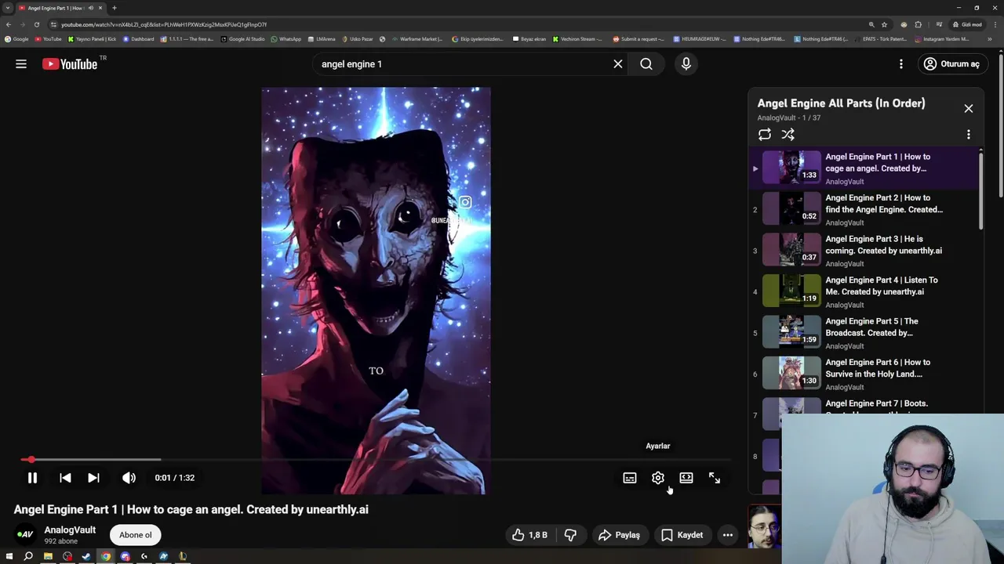Image resolution: width=1004 pixels, height=564 pixels.
Task: Toggle subtitles on the player
Action: (x=630, y=478)
